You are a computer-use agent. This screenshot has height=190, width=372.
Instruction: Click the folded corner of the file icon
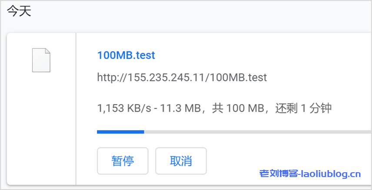tap(47, 52)
